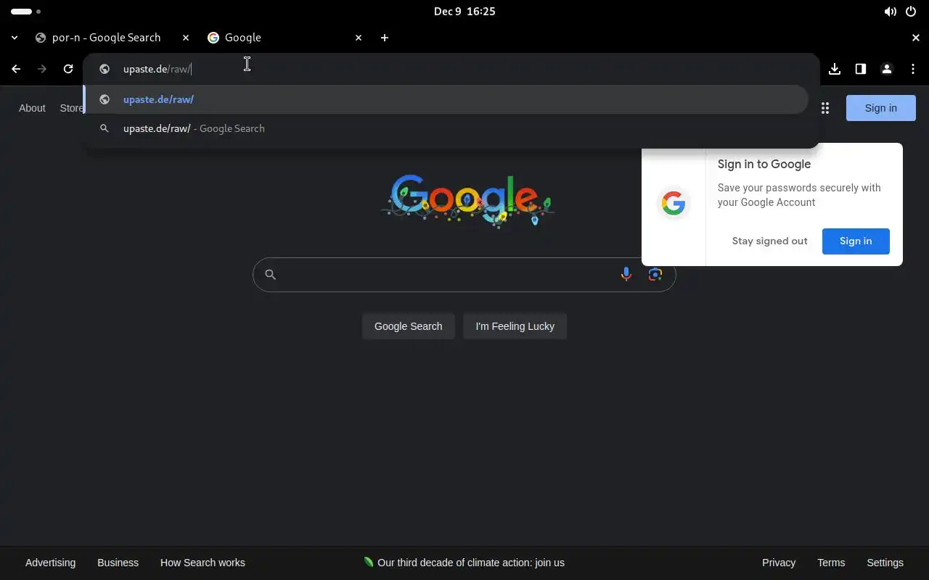
Task: Start voice search with microphone icon
Action: tap(626, 274)
